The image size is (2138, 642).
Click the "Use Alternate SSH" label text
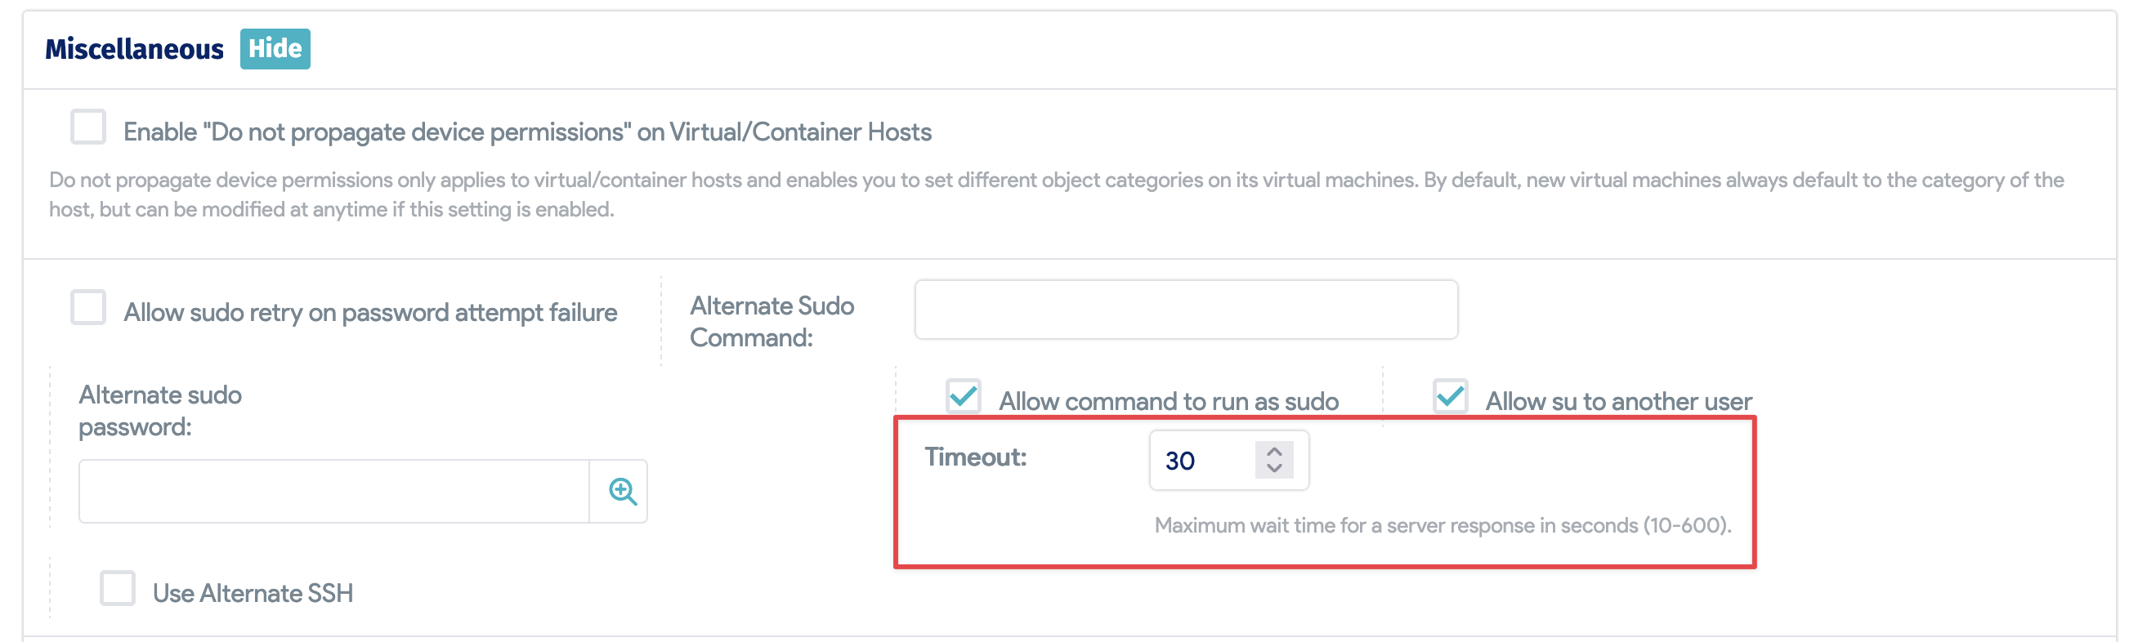click(253, 594)
